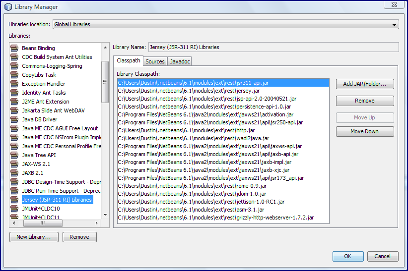This screenshot has width=408, height=271.
Task: Click the horizontal scrollbar left arrow
Action: 14,223
